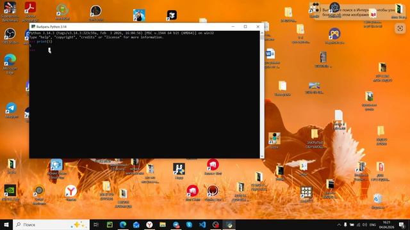
Task: Open the Adobe Acrobat desktop shortcut
Action: click(30, 11)
